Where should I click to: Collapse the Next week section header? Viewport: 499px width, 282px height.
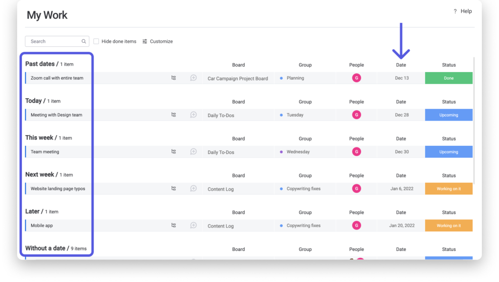pos(40,175)
